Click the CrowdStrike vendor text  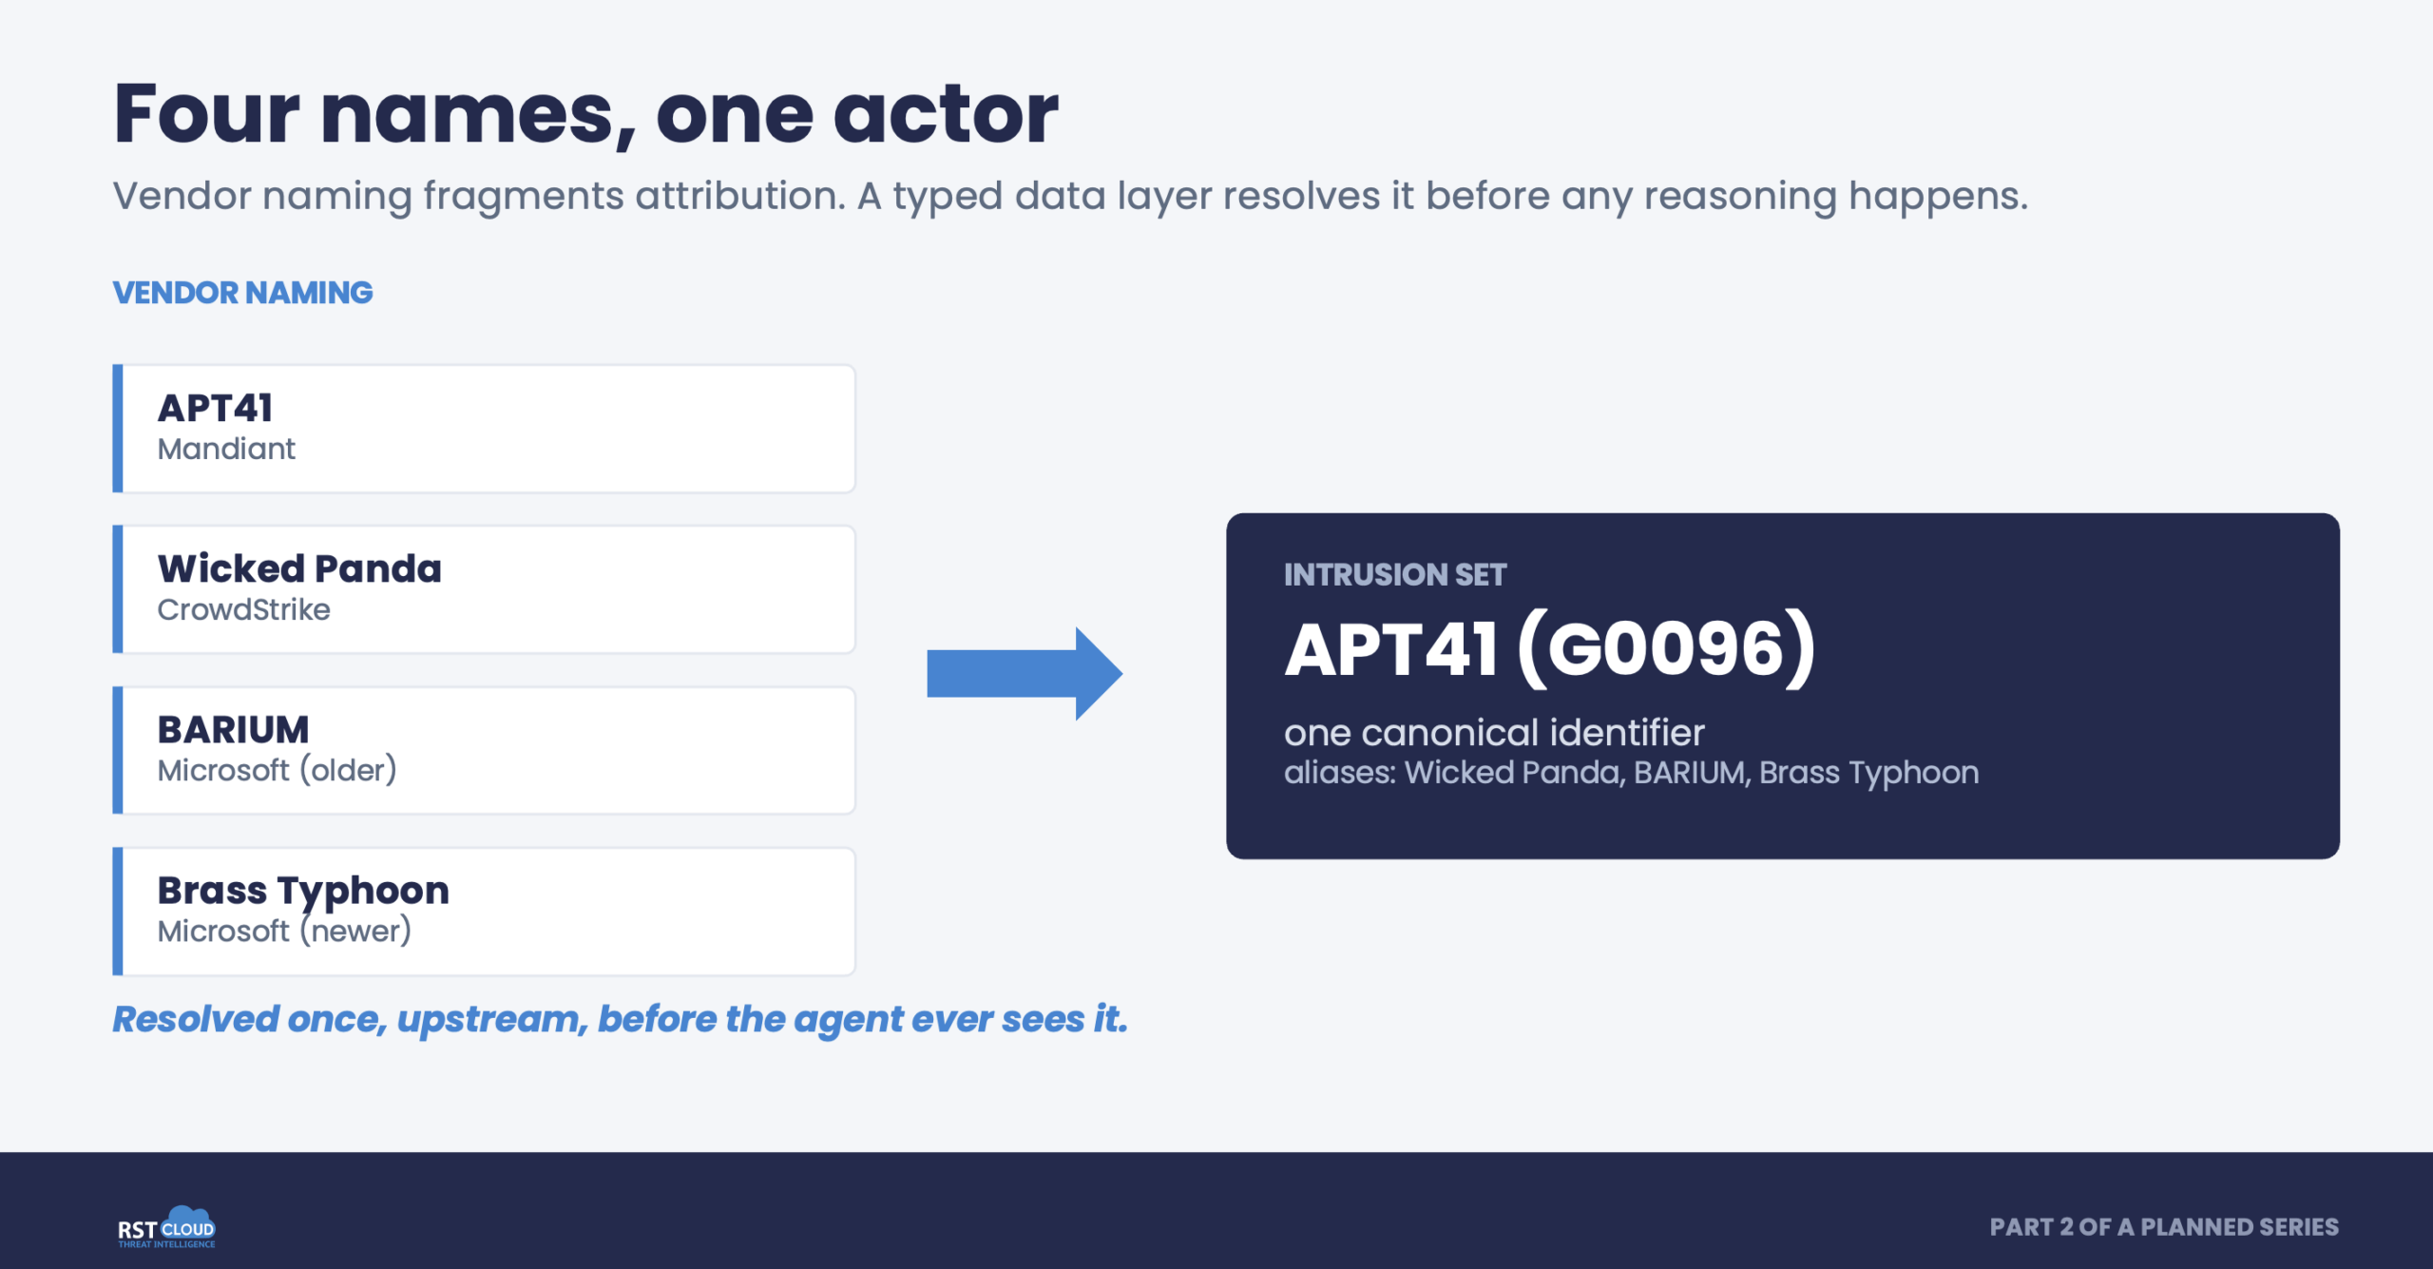point(244,609)
